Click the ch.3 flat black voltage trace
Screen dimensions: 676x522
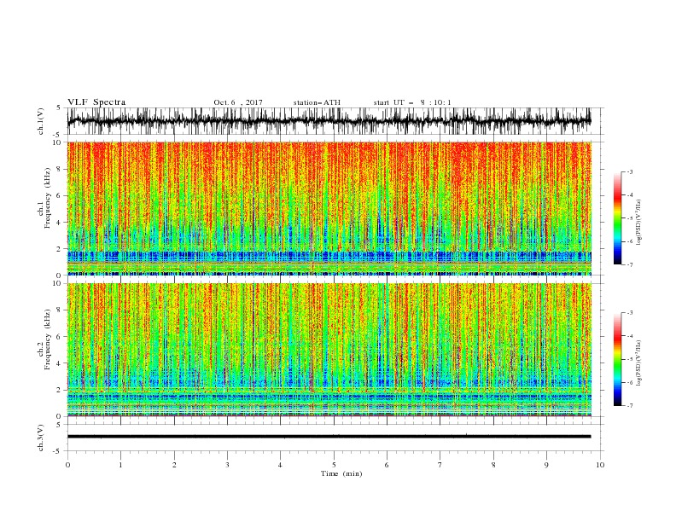click(329, 437)
